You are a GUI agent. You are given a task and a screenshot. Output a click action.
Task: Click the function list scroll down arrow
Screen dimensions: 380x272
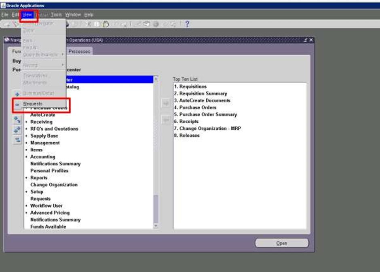[x=156, y=226]
